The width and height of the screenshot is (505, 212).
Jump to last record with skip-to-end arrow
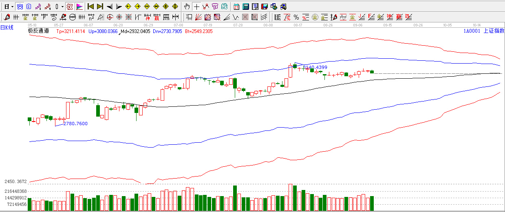(x=100, y=7)
